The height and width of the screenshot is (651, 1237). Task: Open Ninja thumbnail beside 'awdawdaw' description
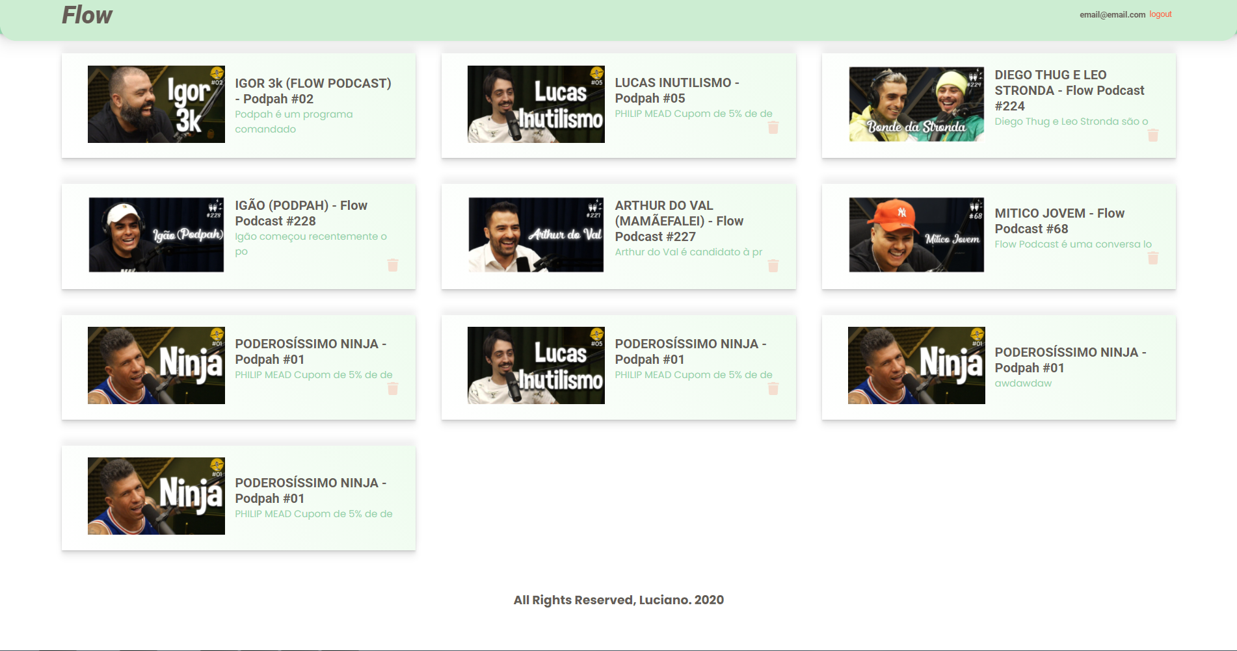(916, 365)
